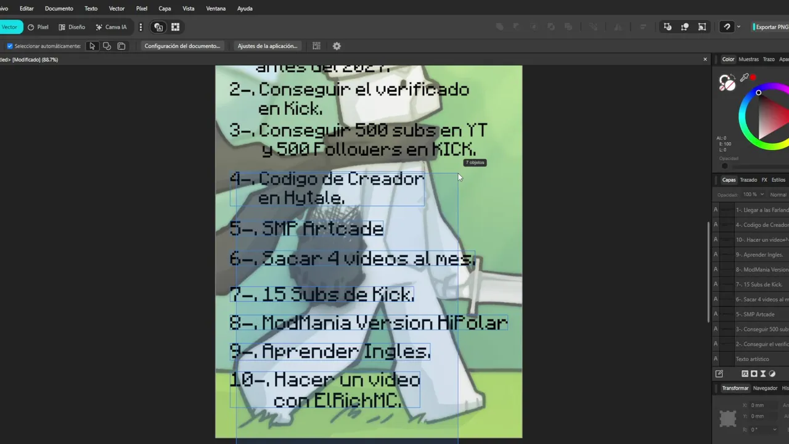Click the grid layout icon in the top toolbar
789x444 pixels.
click(175, 27)
